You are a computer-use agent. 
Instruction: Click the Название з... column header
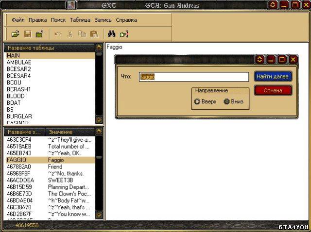[x=25, y=132]
